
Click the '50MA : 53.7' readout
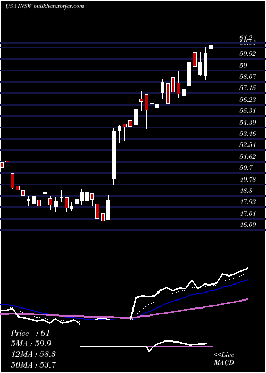pos(34,364)
